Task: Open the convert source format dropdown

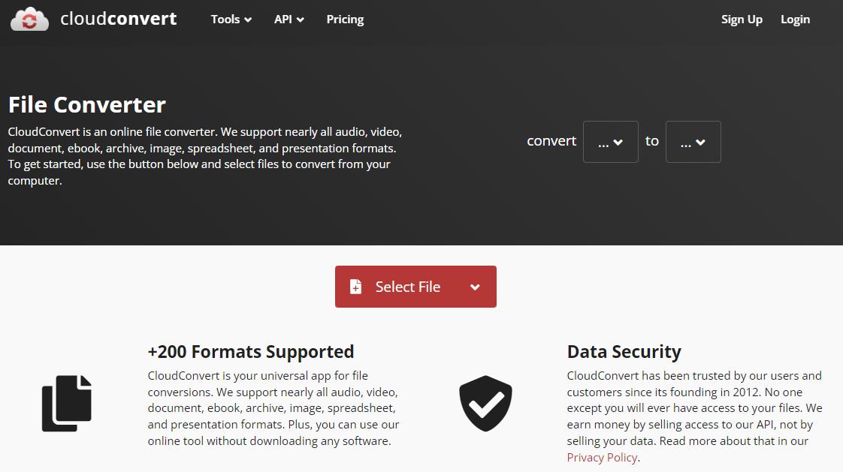Action: pyautogui.click(x=611, y=142)
